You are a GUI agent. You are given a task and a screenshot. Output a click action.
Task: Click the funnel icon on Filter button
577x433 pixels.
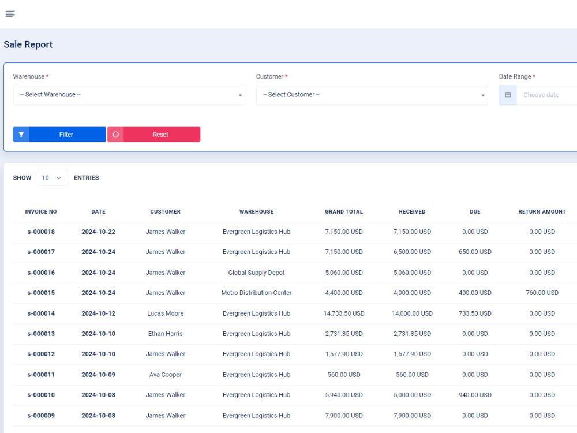(x=21, y=135)
